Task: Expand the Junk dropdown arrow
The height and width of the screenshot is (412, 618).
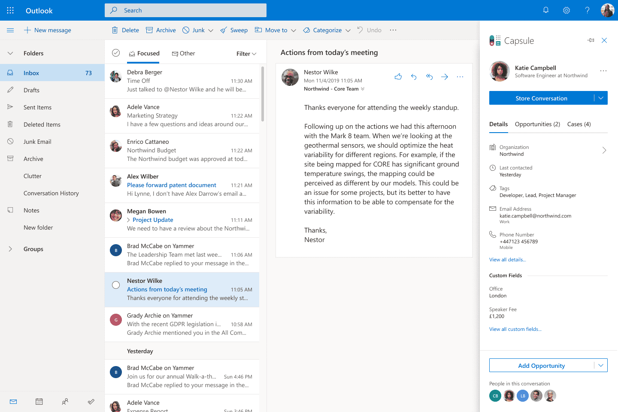Action: (211, 30)
